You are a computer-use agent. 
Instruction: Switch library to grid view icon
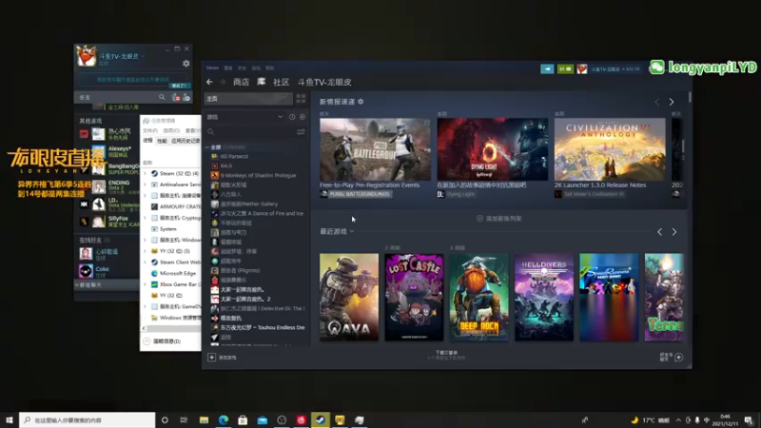pyautogui.click(x=301, y=99)
